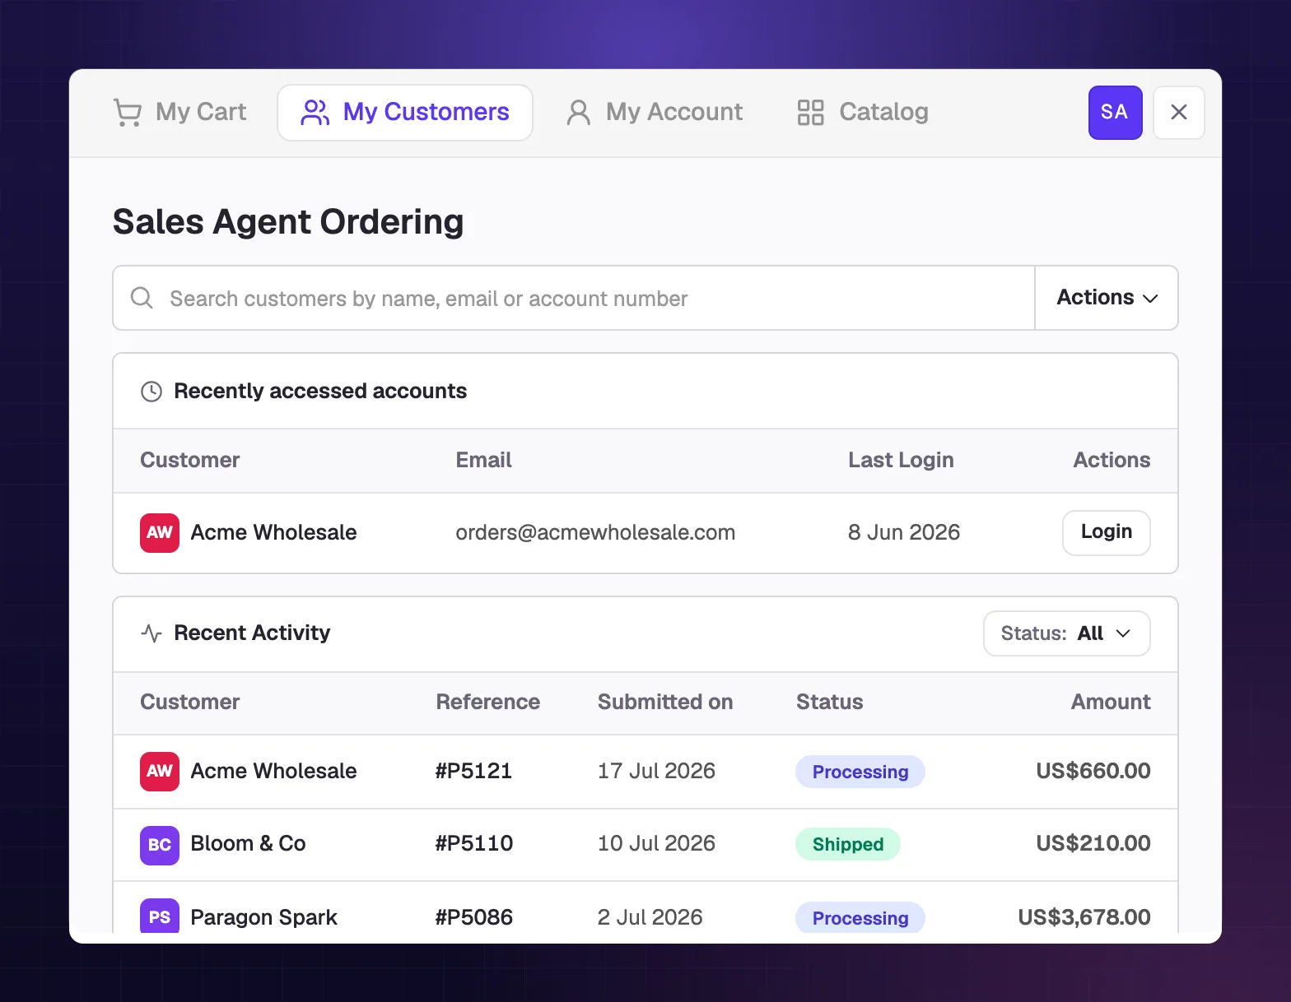This screenshot has height=1002, width=1291.
Task: Click the SA user avatar
Action: [1115, 112]
